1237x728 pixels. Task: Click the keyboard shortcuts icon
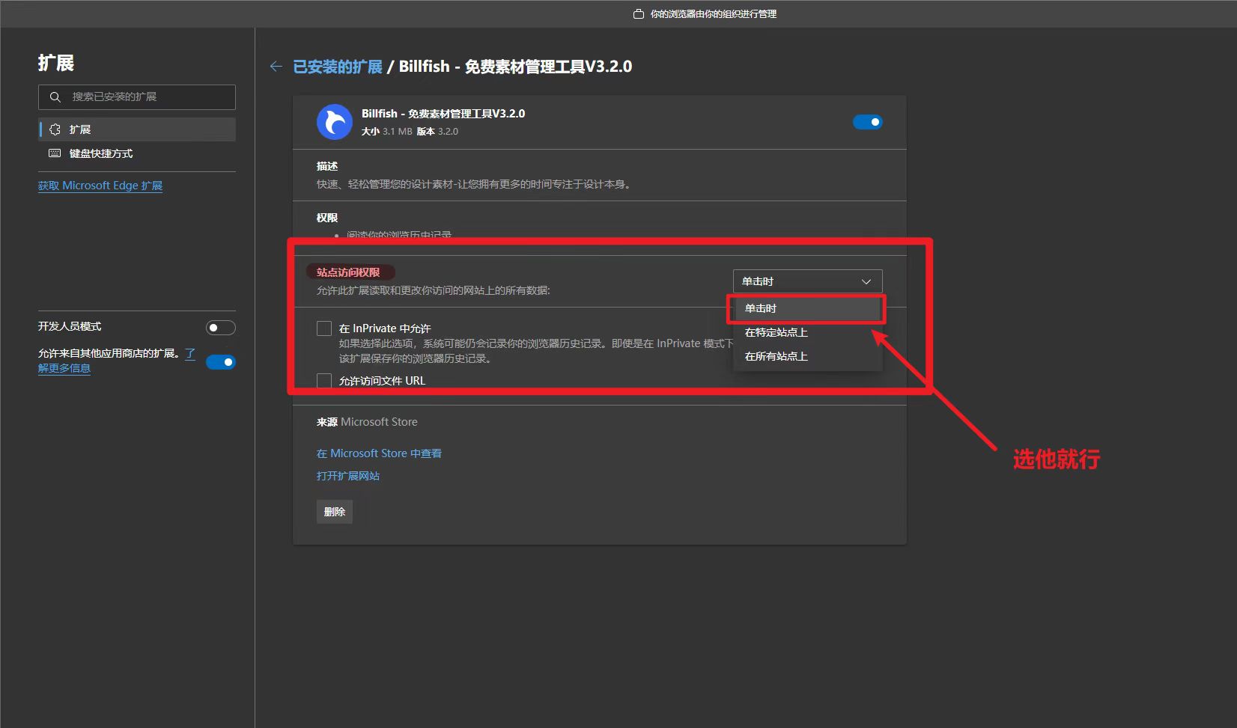pyautogui.click(x=55, y=153)
